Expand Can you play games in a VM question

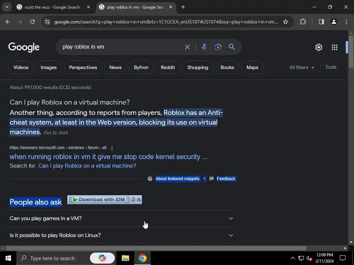(x=122, y=218)
